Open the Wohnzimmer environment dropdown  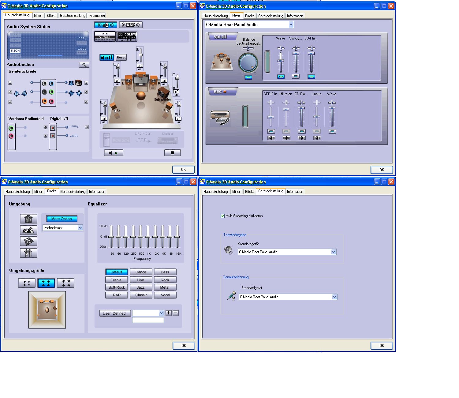[x=80, y=228]
